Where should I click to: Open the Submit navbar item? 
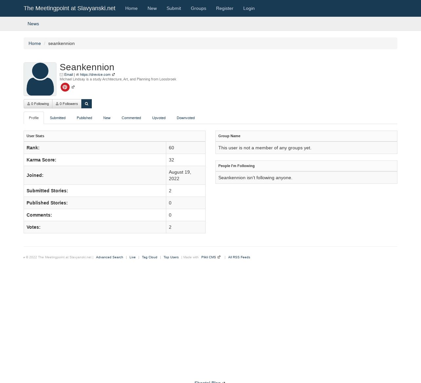(174, 8)
